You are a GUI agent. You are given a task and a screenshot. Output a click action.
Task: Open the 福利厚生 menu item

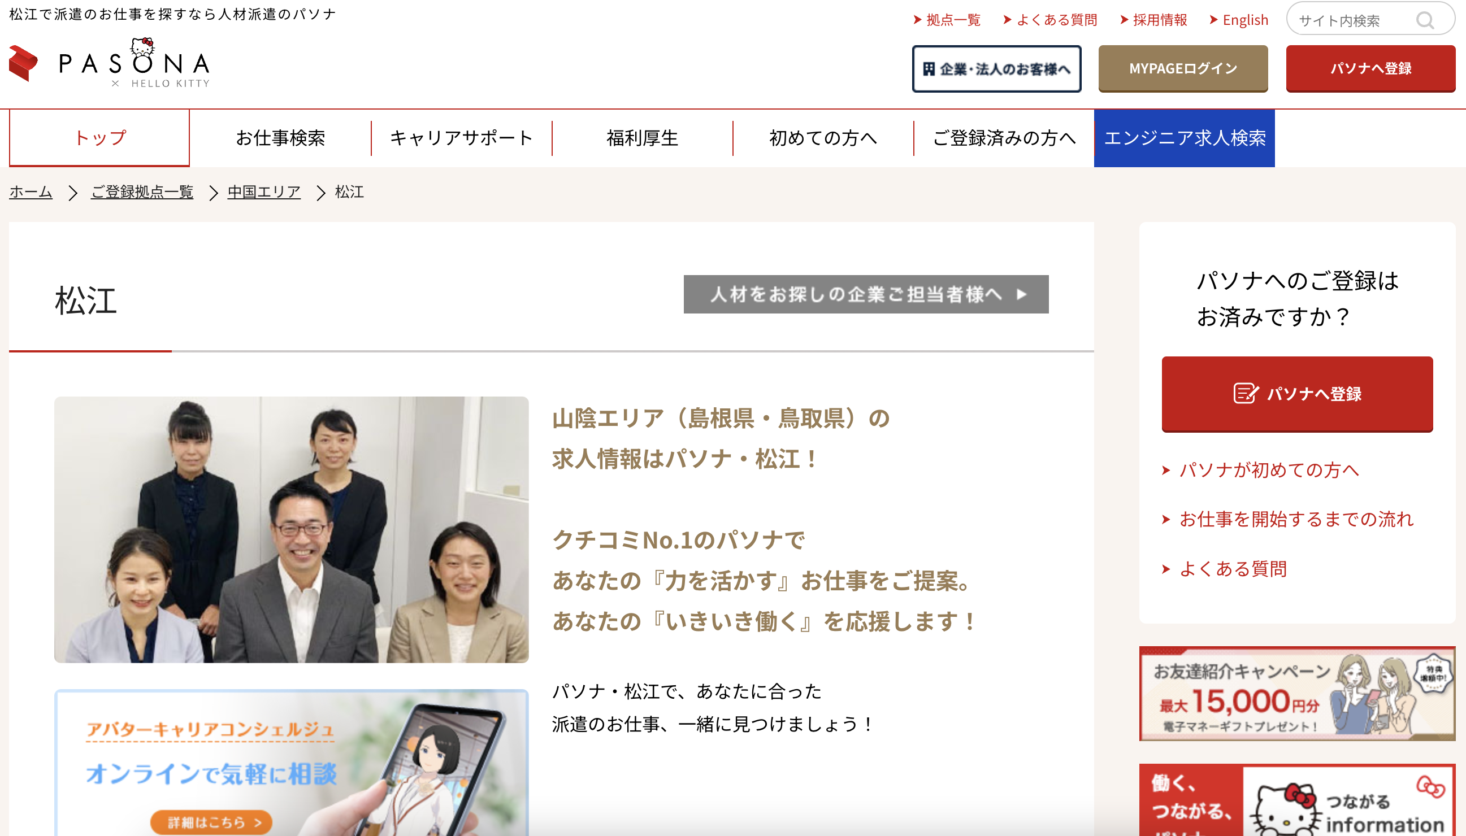pyautogui.click(x=642, y=138)
